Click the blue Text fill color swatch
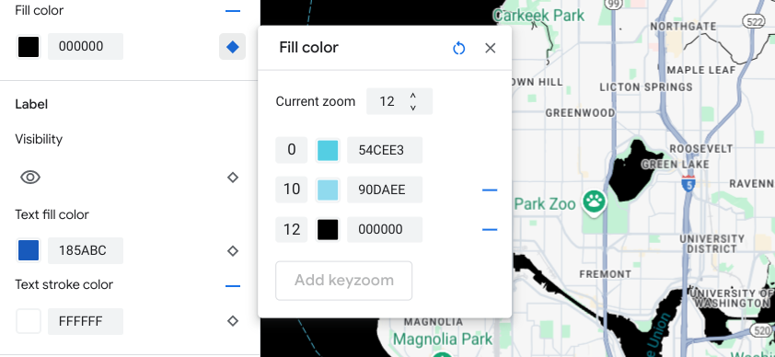The image size is (775, 357). (29, 251)
